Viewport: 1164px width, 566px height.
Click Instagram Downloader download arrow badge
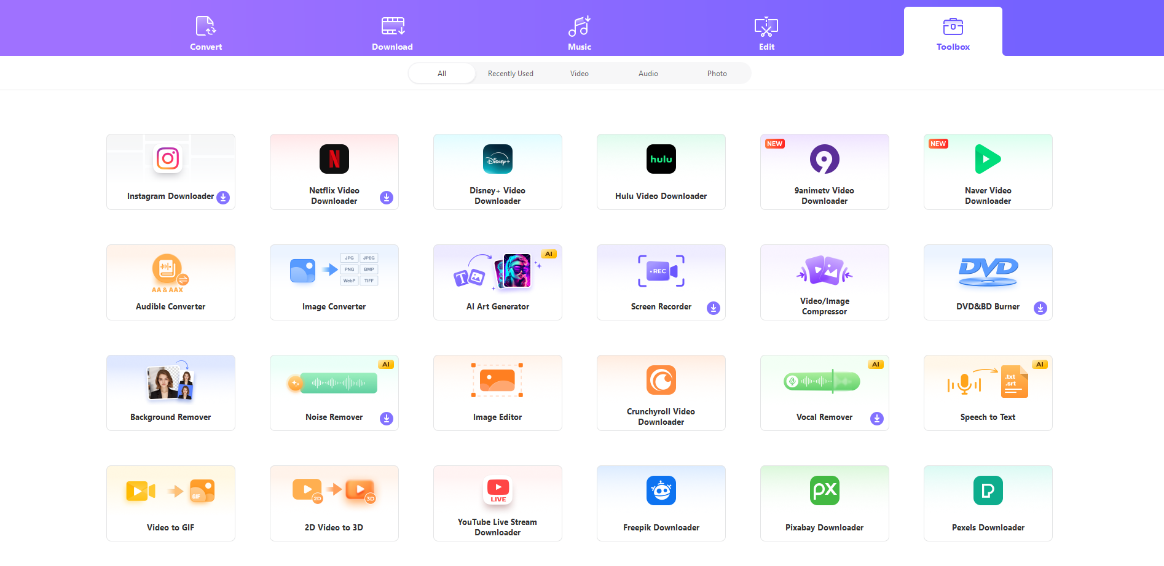(x=223, y=198)
